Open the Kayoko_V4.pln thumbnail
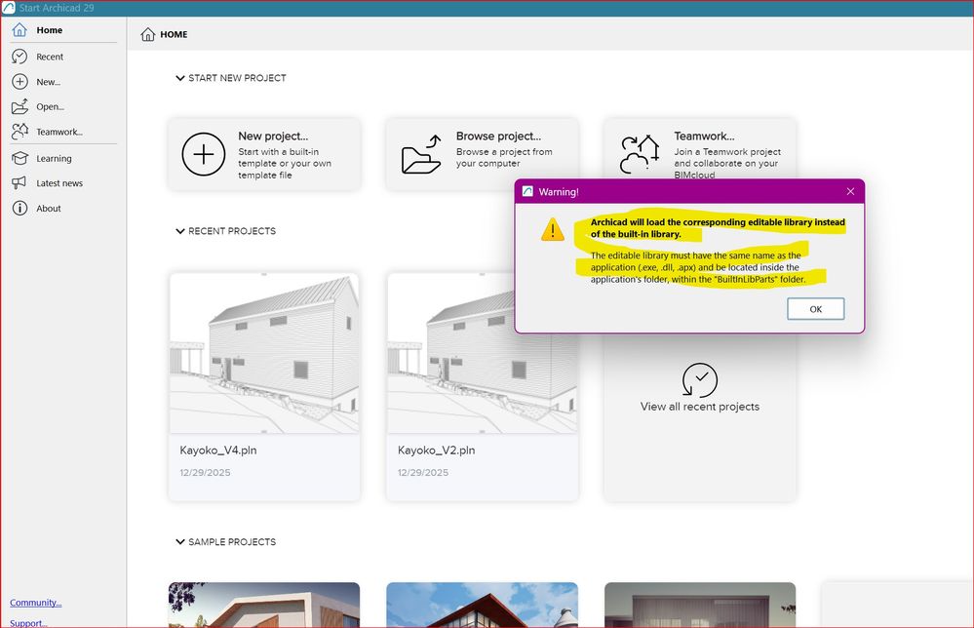This screenshot has width=974, height=628. (264, 353)
